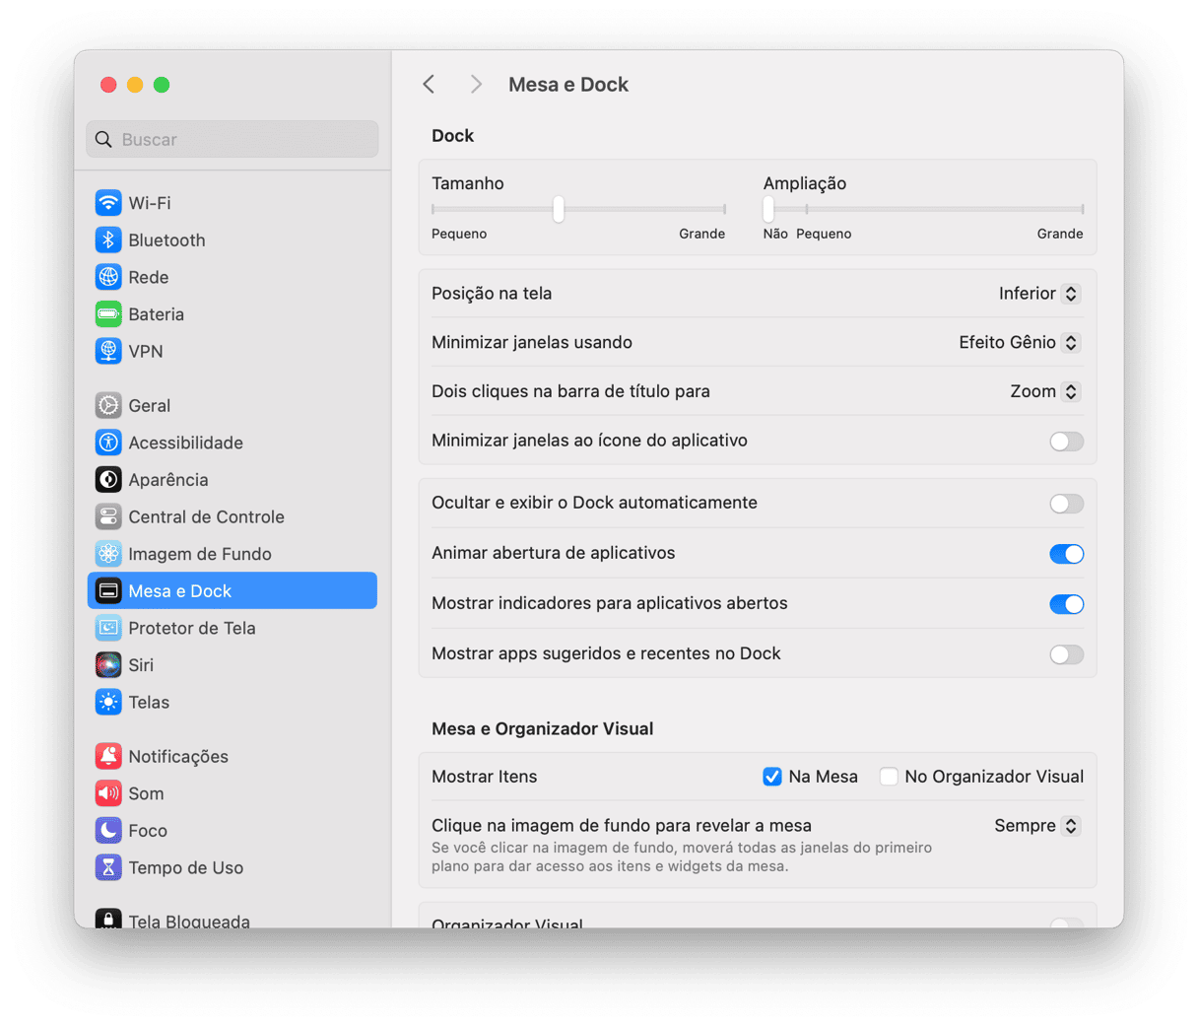Go forward with the right chevron

(x=476, y=85)
